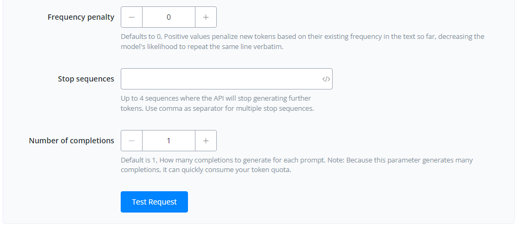Click the Number of completions label
The width and height of the screenshot is (526, 228).
point(71,141)
